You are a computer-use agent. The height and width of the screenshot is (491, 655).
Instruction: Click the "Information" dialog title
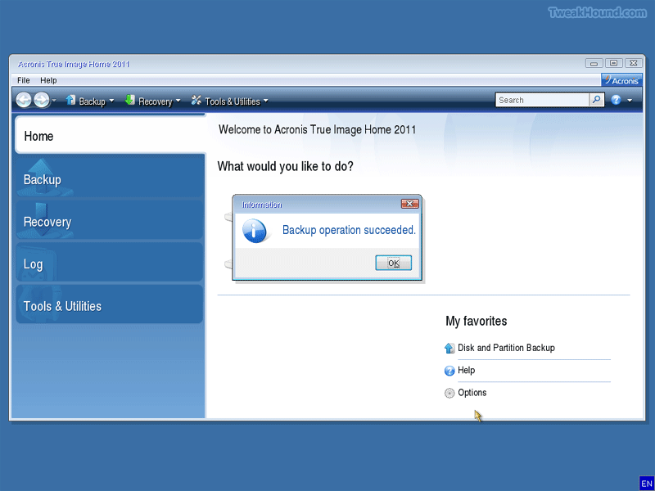(262, 205)
